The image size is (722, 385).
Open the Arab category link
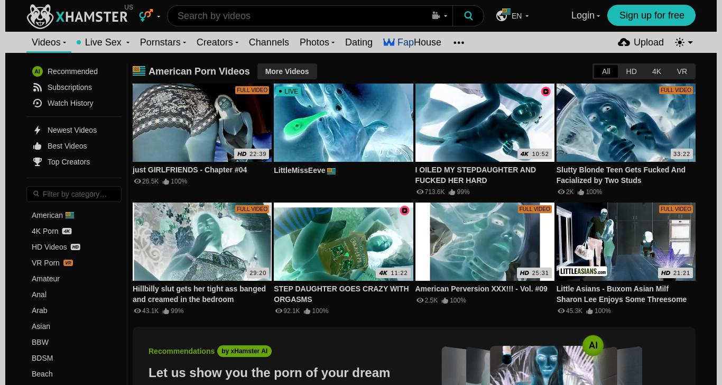[40, 310]
